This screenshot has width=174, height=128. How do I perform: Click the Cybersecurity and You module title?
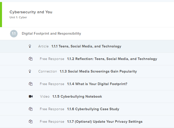click(x=31, y=12)
